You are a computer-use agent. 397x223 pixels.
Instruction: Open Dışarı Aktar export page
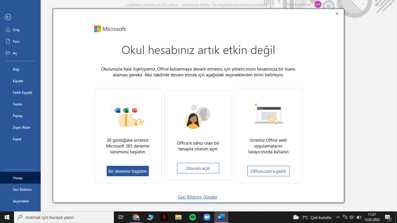tap(20, 127)
